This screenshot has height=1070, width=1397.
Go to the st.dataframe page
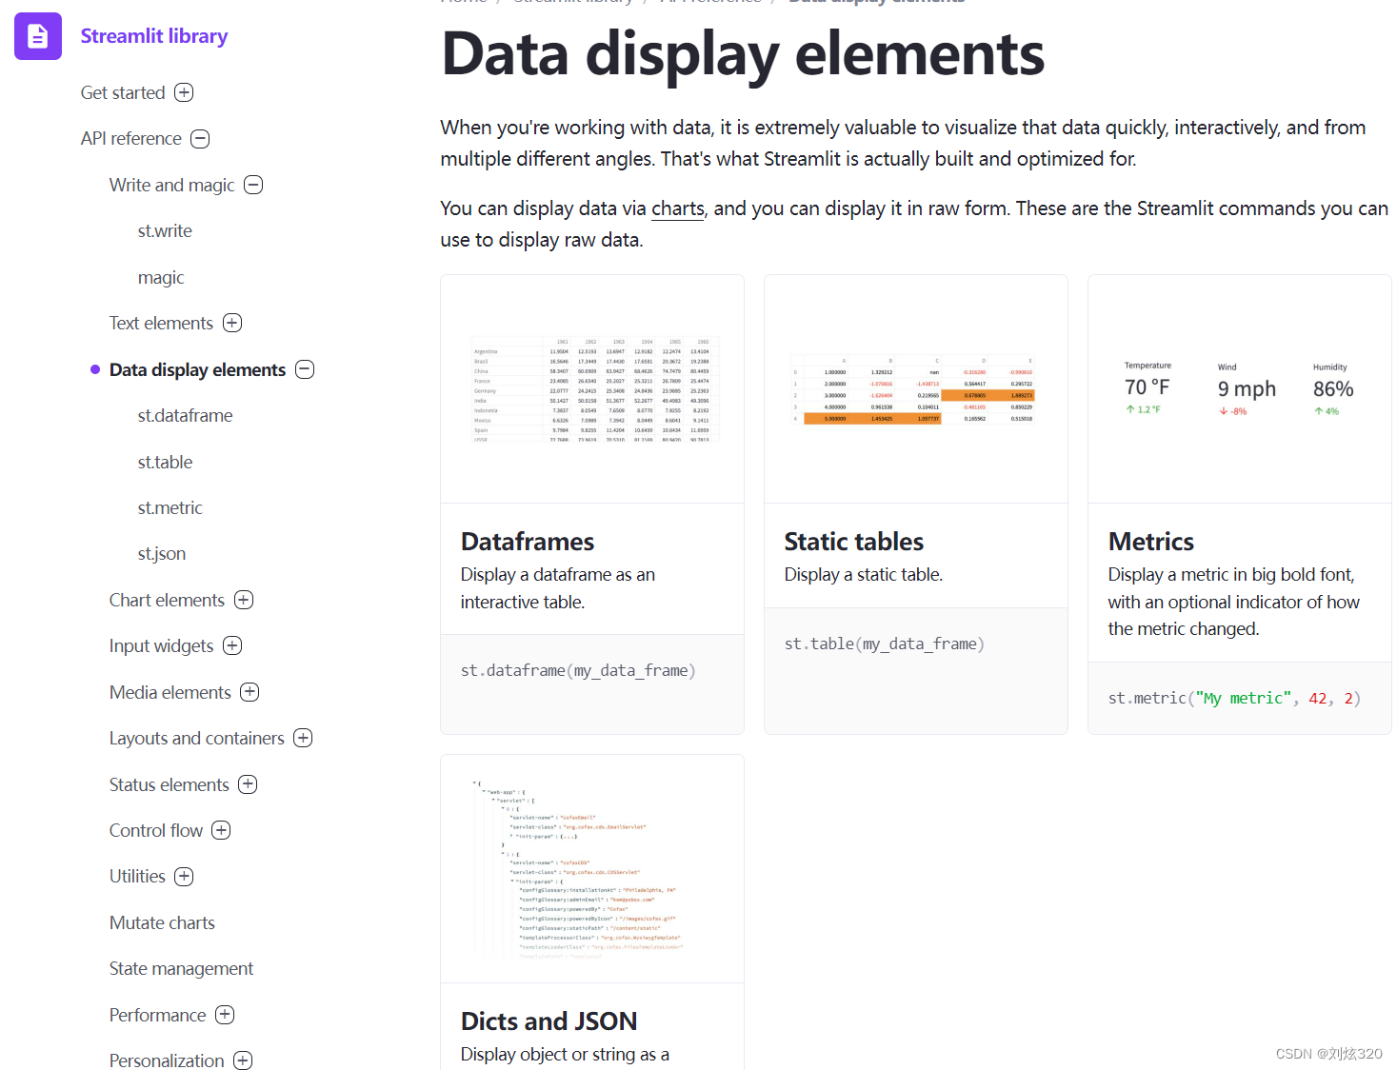185,415
